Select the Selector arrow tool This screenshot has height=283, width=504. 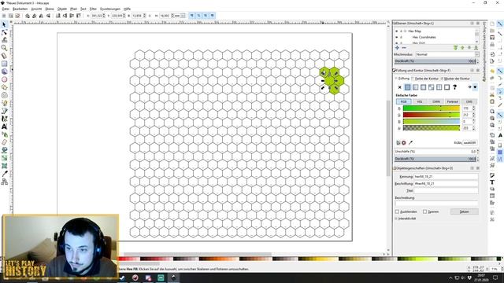coord(4,24)
